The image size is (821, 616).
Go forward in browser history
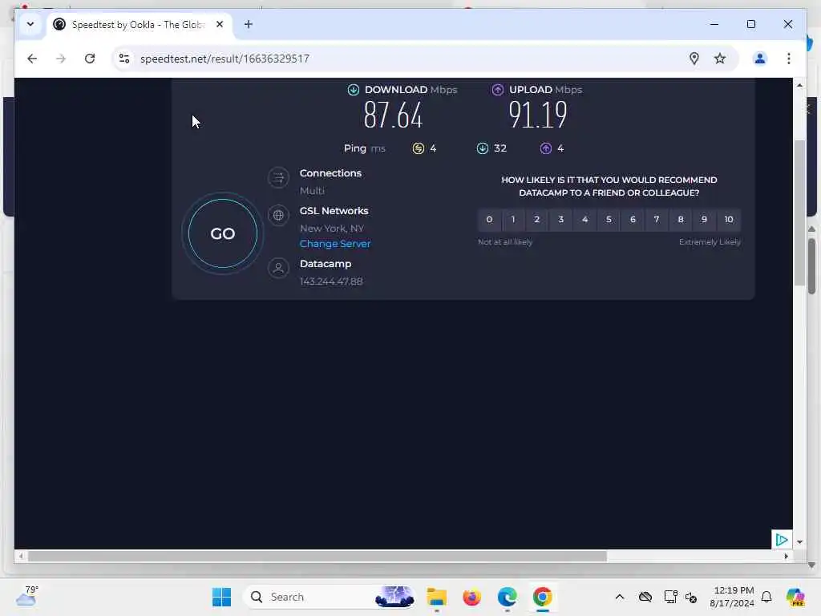(x=61, y=59)
